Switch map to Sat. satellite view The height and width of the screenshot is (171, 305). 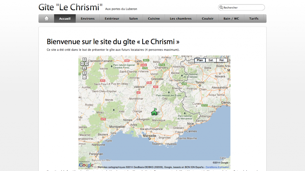tap(211, 60)
